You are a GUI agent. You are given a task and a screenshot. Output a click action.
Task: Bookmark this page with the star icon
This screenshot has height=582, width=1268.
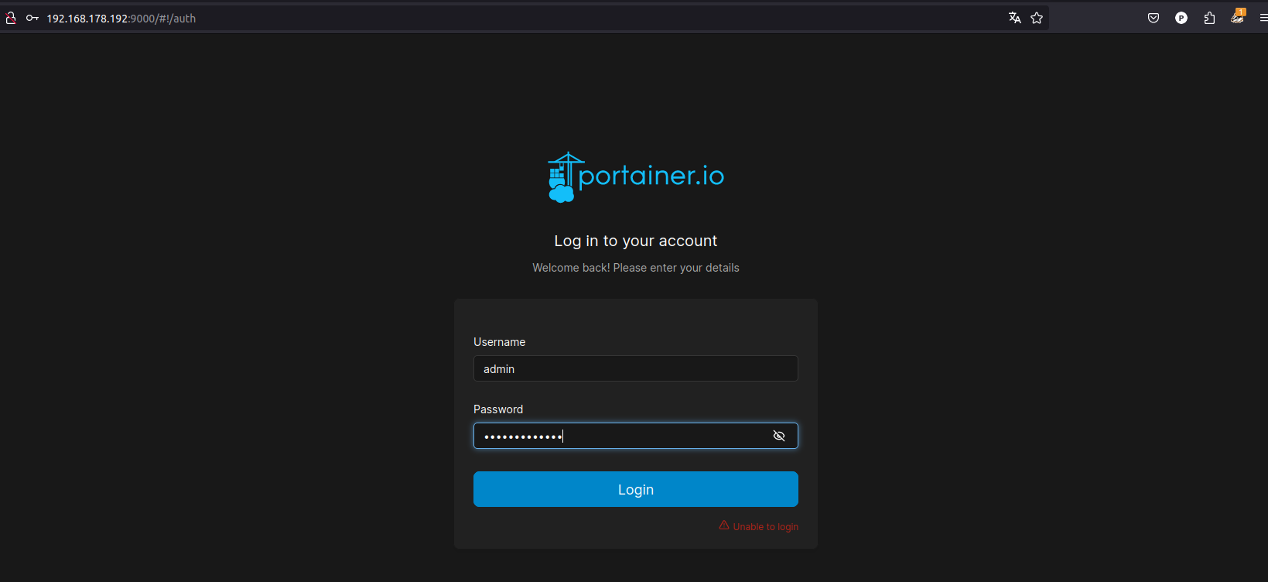1037,18
